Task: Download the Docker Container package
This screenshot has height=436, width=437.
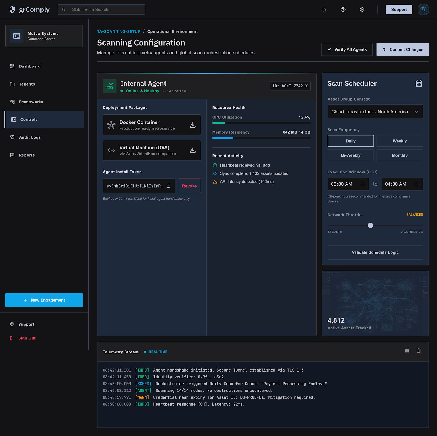Action: (x=193, y=125)
